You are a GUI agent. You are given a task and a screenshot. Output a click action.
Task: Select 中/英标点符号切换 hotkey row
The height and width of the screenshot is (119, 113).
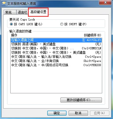(x=56, y=65)
